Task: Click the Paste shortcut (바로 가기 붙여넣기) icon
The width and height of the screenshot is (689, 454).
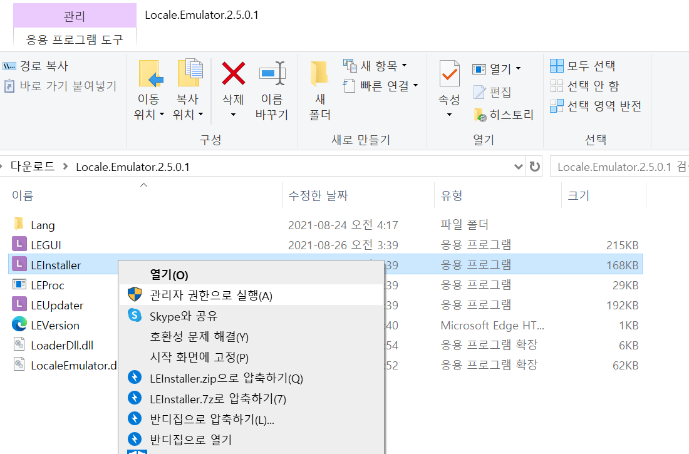Action: coord(9,86)
